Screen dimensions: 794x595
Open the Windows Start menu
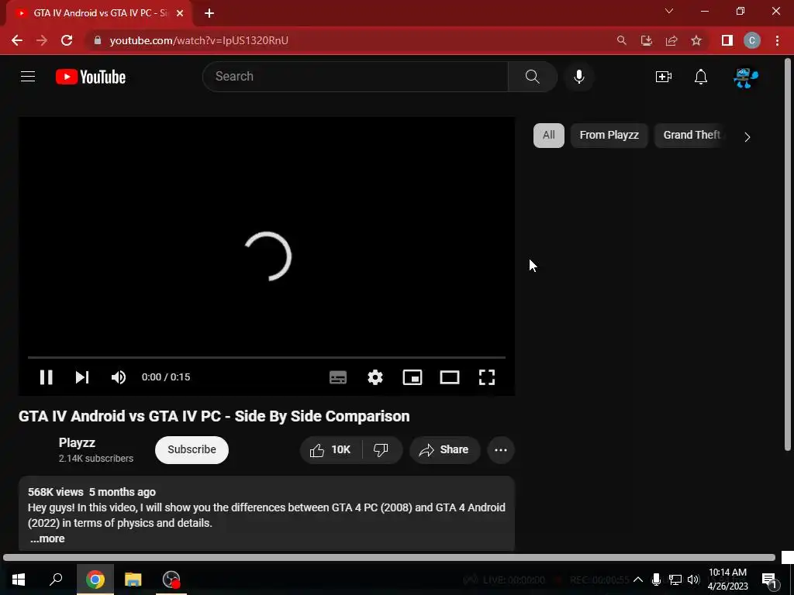coord(19,580)
